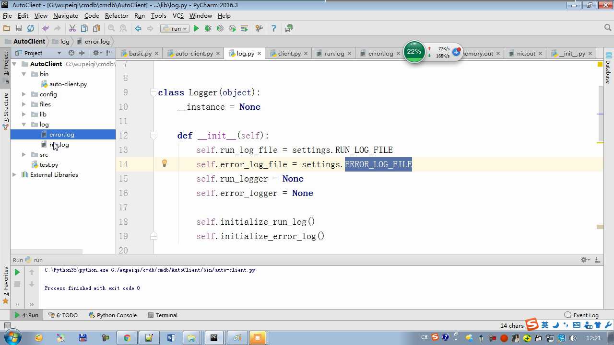The width and height of the screenshot is (614, 345).
Task: Click the Synchronize refresh icon
Action: [x=31, y=29]
